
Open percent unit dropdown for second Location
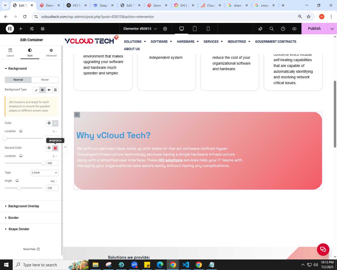pyautogui.click(x=55, y=156)
